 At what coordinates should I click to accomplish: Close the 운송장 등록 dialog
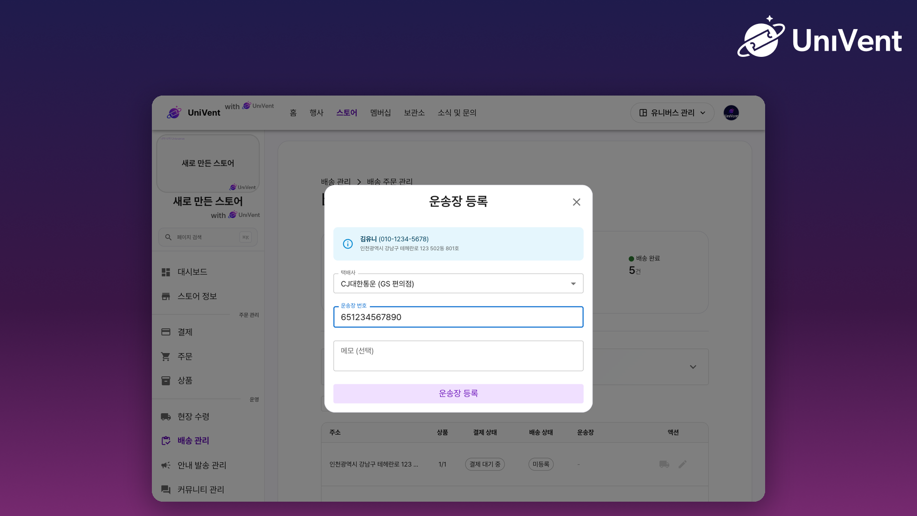[576, 202]
